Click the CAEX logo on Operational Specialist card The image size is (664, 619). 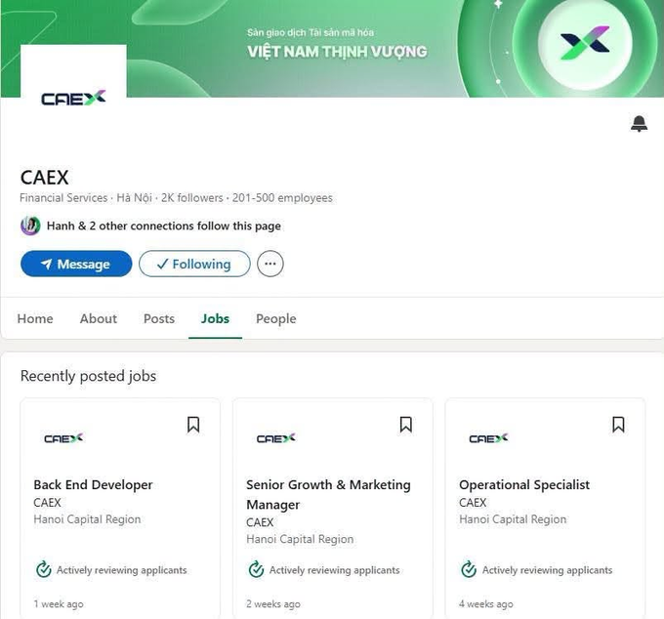tap(488, 438)
